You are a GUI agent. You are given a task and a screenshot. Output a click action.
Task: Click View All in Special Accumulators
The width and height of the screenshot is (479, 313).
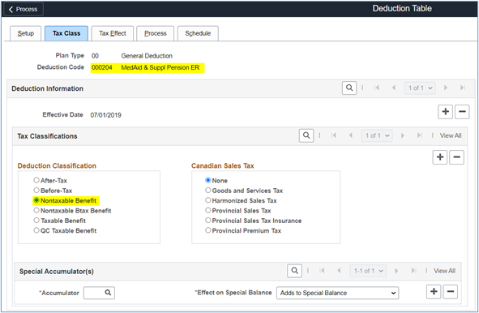click(444, 271)
